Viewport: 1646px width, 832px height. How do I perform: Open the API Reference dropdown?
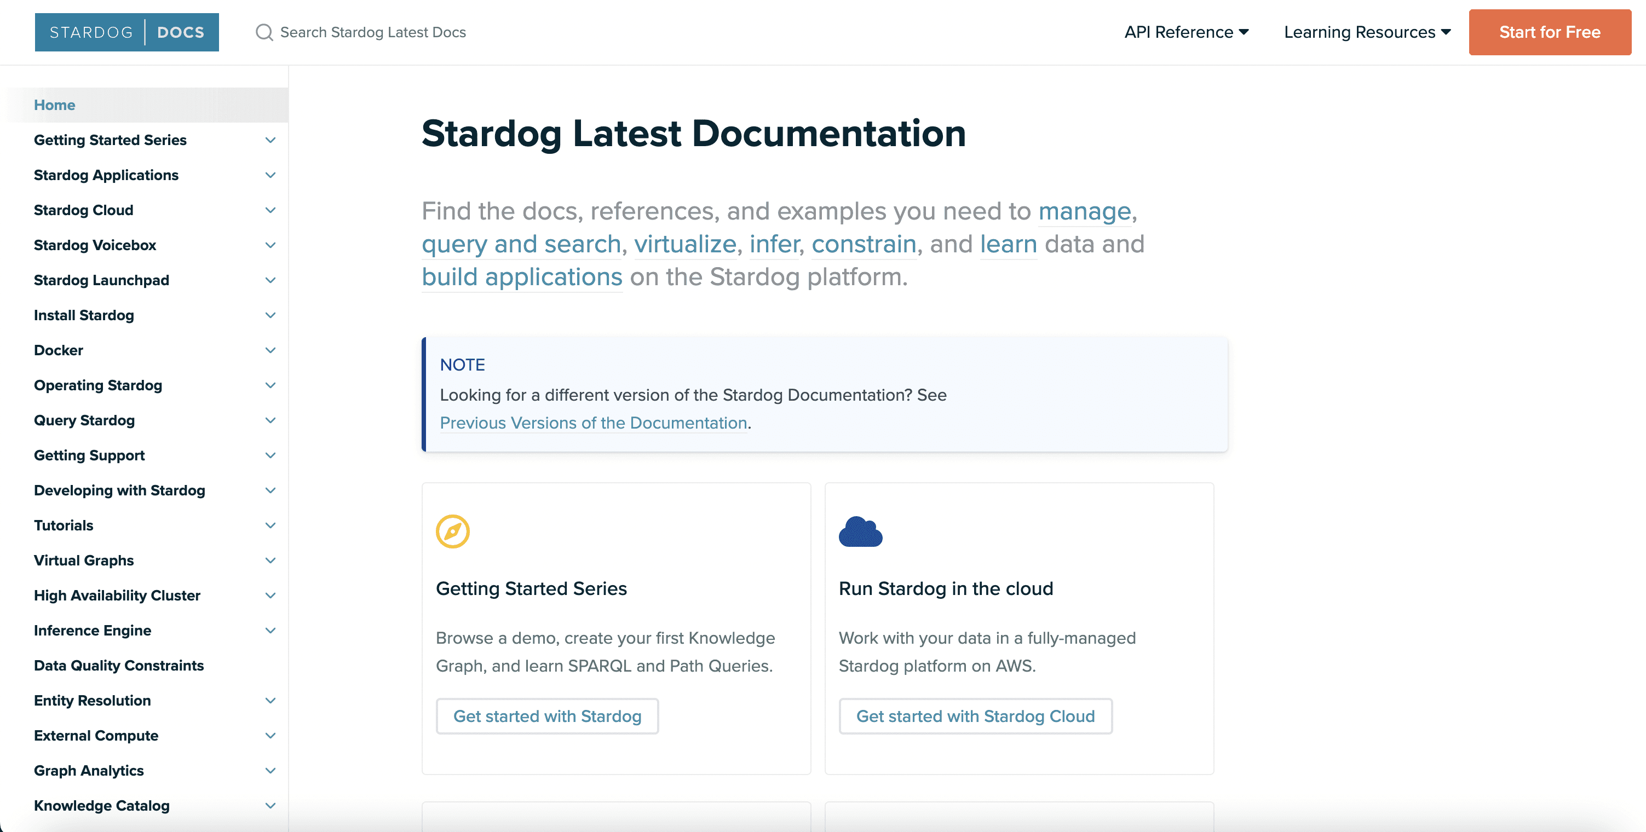coord(1186,32)
